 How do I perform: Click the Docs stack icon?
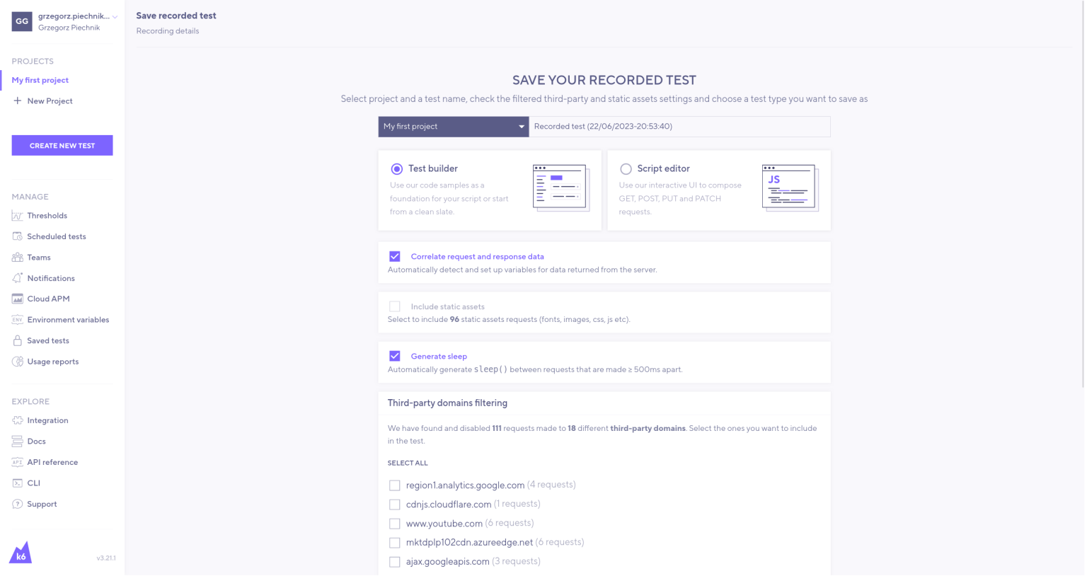17,442
